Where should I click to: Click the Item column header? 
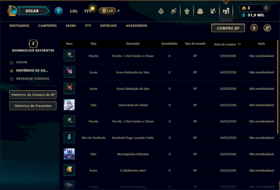69,44
